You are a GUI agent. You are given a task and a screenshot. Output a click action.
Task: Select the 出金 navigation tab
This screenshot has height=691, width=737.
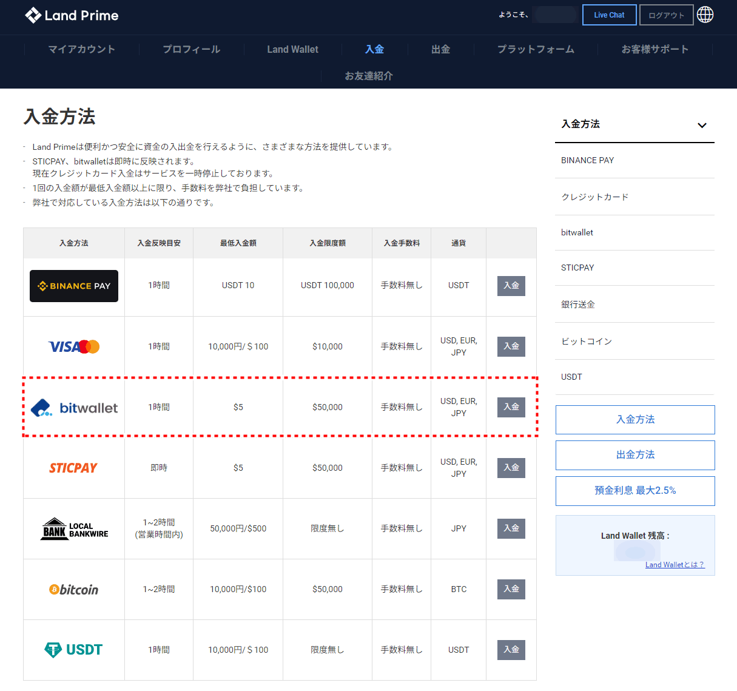(440, 49)
